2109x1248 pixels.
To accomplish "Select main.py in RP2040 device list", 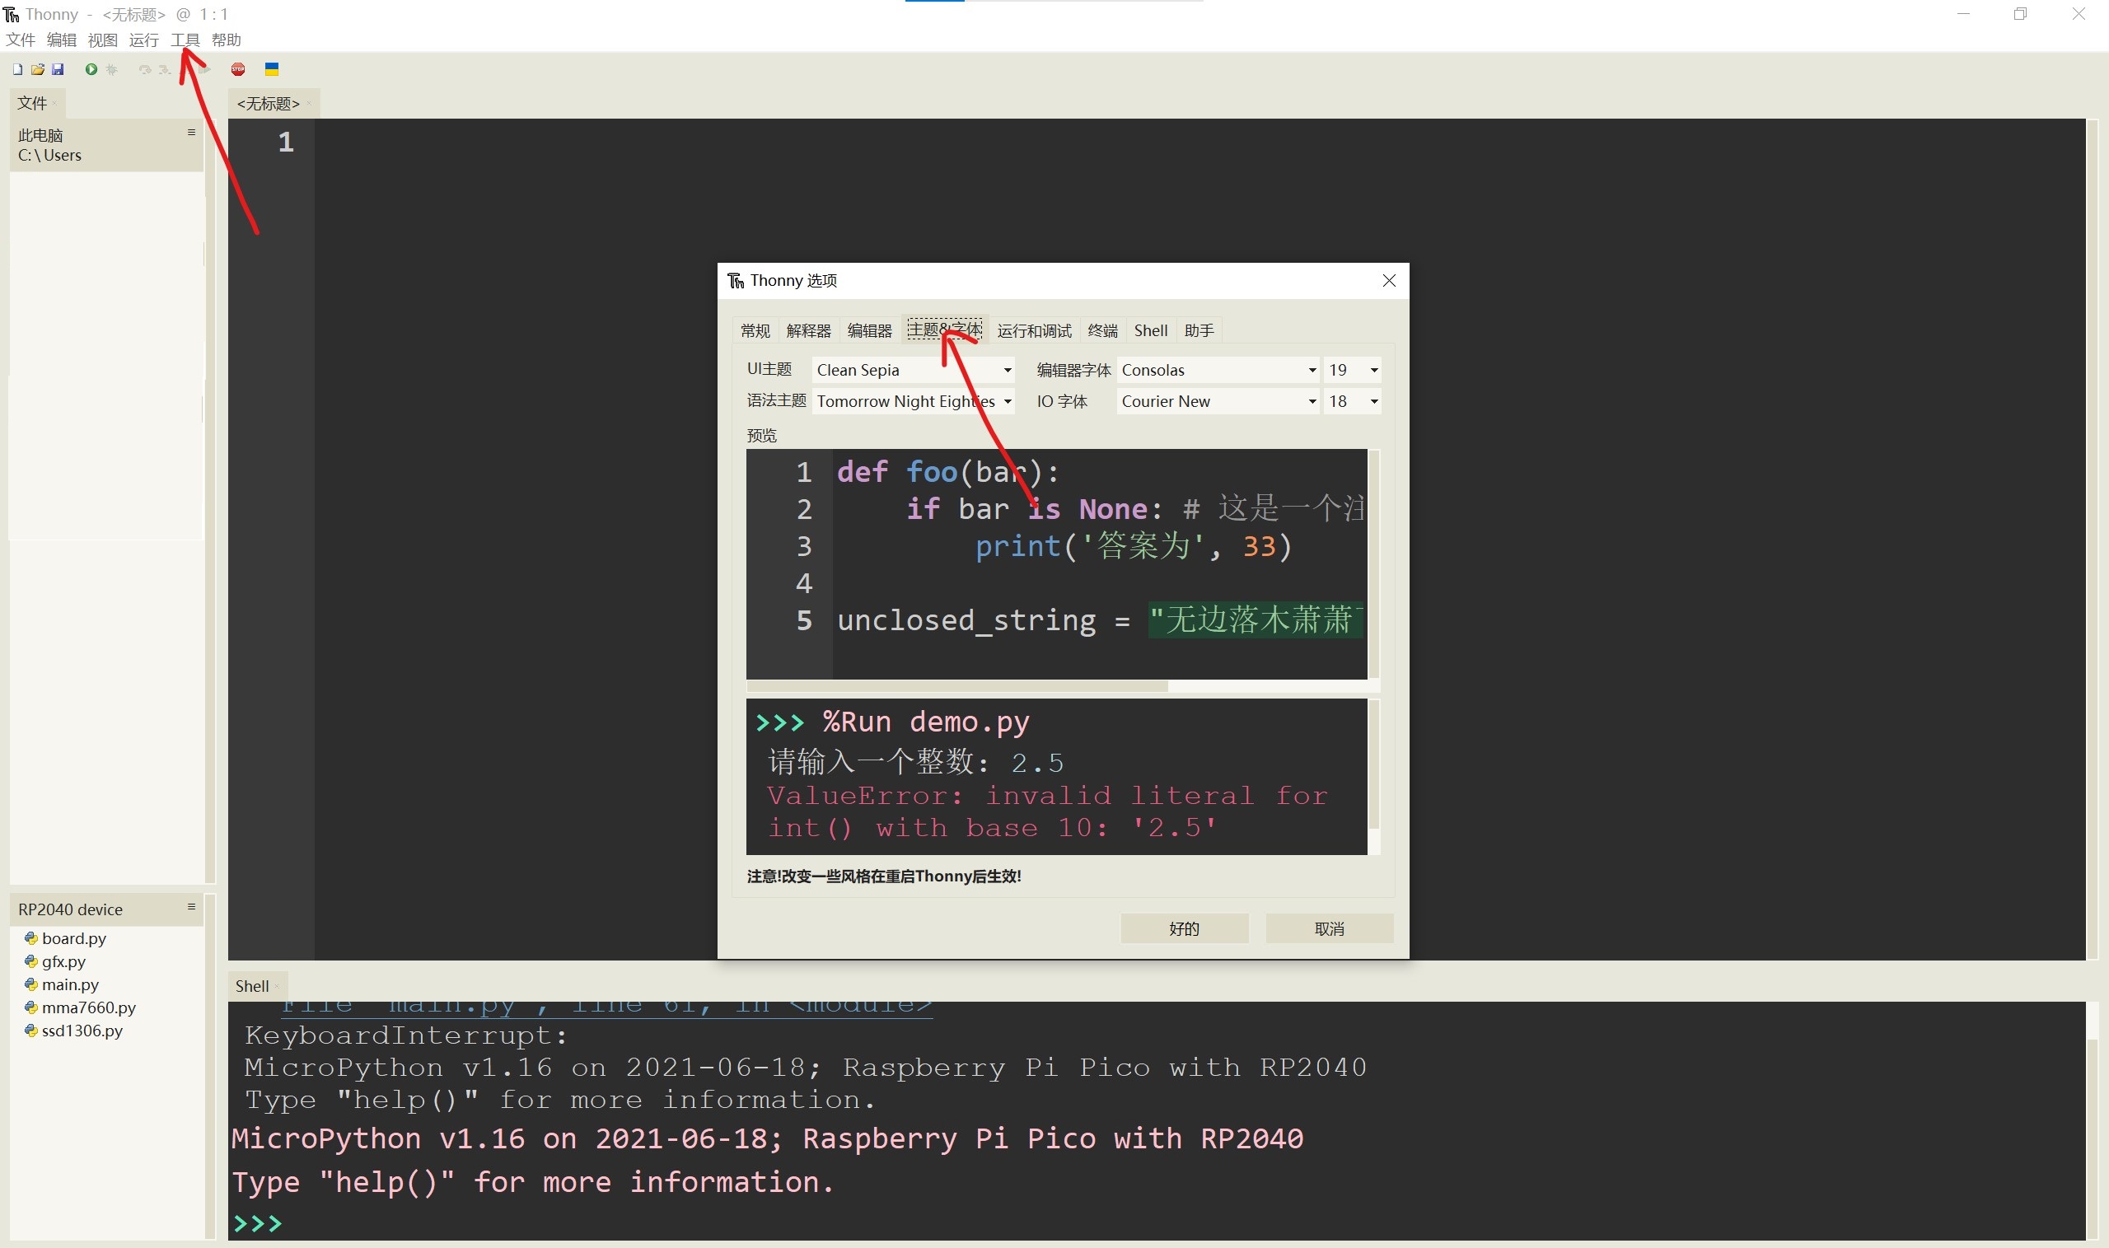I will tap(71, 984).
